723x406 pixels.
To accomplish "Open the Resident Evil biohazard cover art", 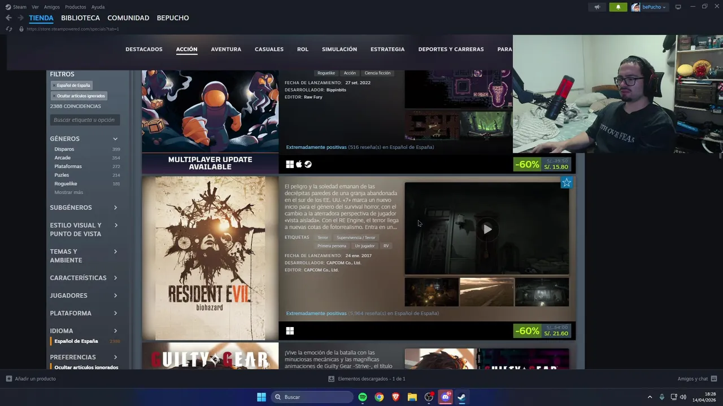I will point(210,258).
